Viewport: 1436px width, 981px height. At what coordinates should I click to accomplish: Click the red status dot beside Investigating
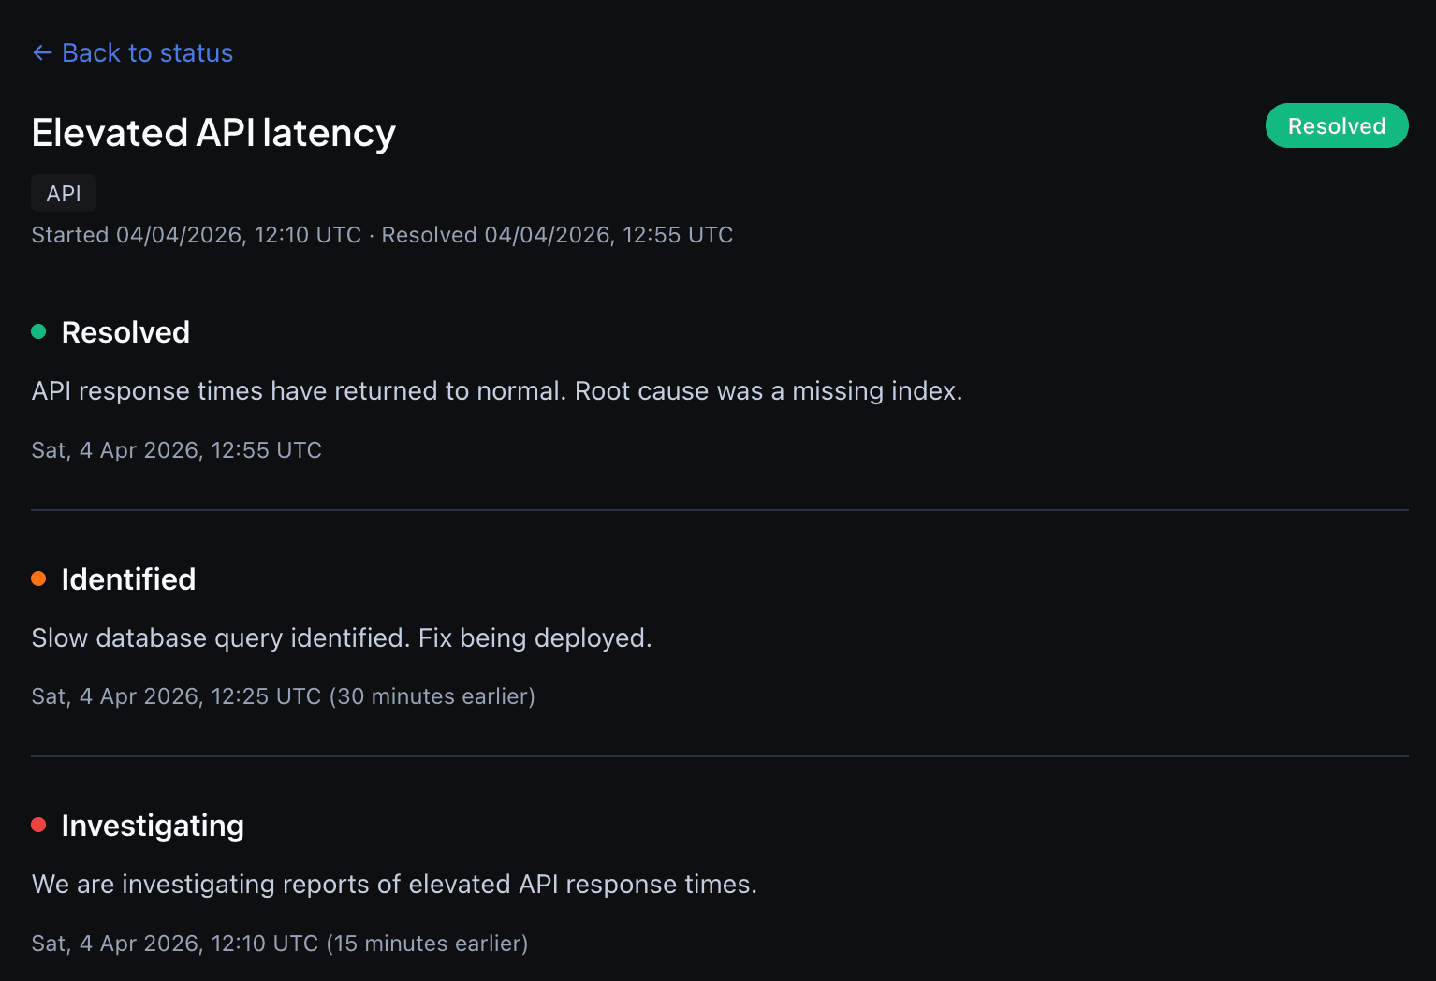(x=38, y=825)
